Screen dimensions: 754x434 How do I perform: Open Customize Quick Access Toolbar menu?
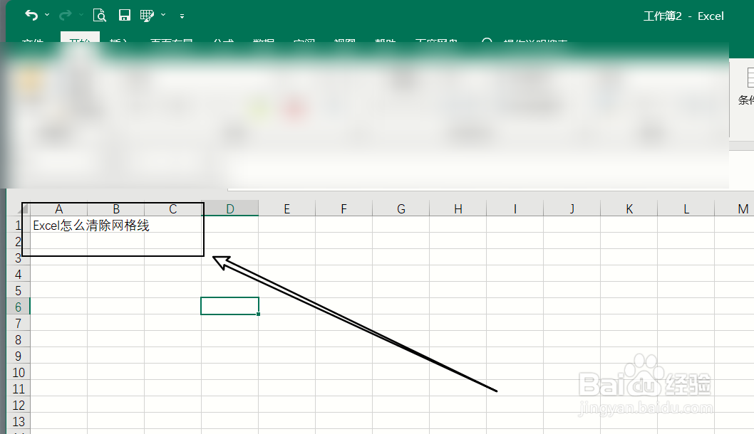(x=182, y=16)
